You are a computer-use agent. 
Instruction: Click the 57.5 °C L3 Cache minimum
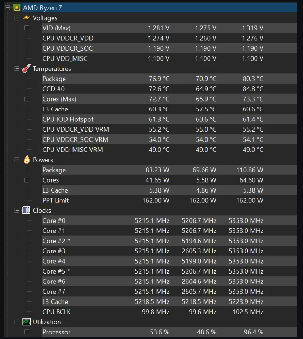[206, 109]
